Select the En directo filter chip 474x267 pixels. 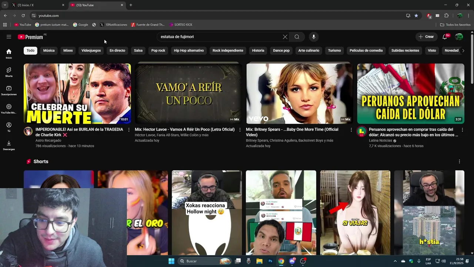[117, 50]
